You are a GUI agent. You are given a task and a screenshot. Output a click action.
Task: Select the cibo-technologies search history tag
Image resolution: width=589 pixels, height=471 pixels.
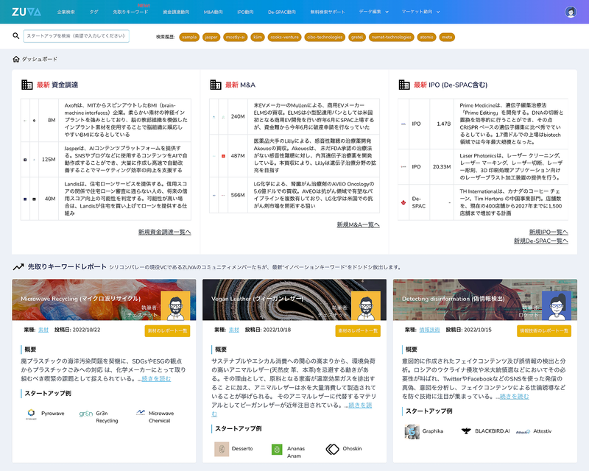click(325, 38)
